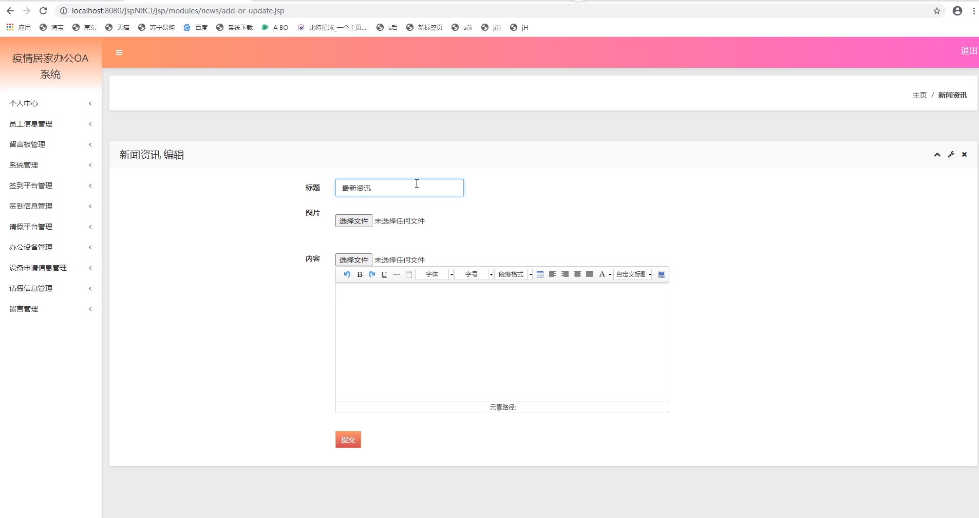Center align text in the editor
979x518 pixels.
(x=577, y=274)
